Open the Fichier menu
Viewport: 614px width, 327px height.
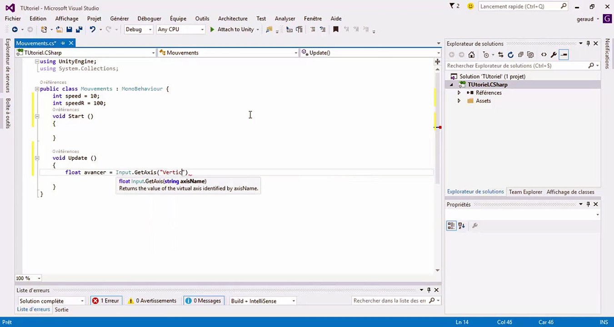point(13,19)
